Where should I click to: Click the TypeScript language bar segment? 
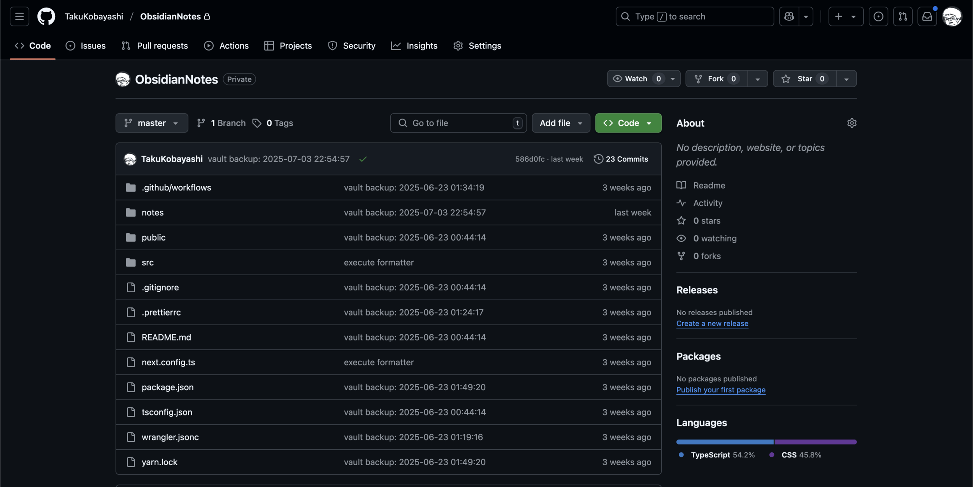pos(724,442)
